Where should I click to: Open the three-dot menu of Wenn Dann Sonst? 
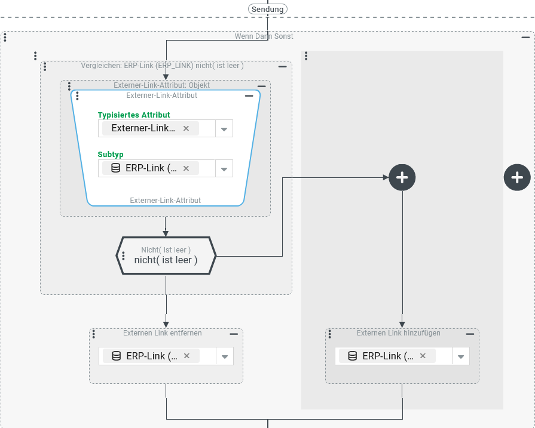click(x=5, y=37)
